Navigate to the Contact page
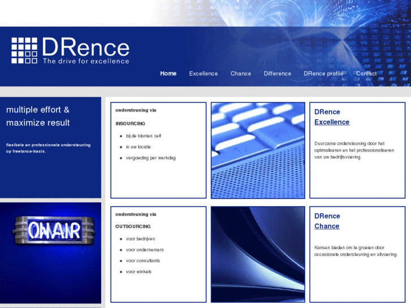Image resolution: width=411 pixels, height=308 pixels. [366, 73]
